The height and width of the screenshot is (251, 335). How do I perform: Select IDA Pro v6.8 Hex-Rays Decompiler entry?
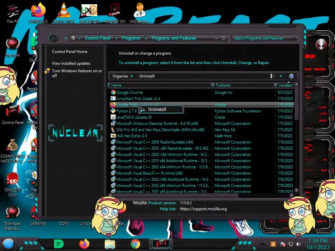point(160,129)
